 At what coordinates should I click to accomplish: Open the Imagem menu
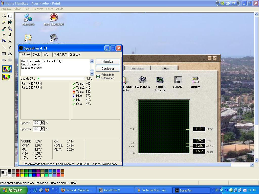point(38,9)
